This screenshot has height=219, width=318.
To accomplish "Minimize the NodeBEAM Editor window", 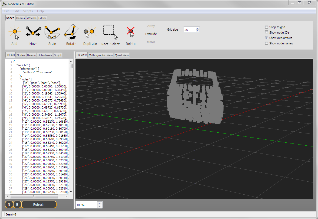I will pos(292,3).
